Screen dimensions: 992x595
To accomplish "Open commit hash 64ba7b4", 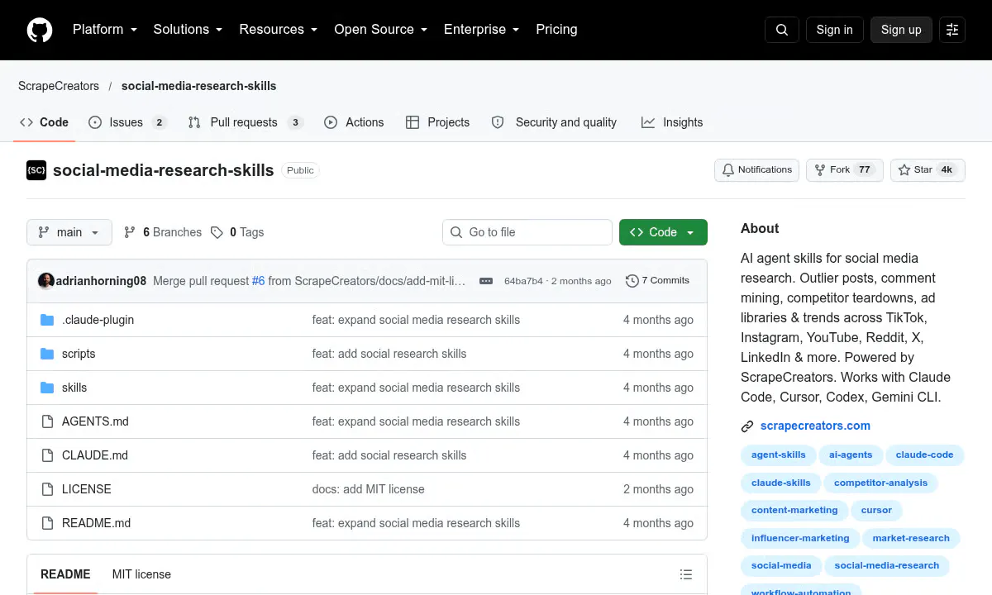I will pos(523,281).
